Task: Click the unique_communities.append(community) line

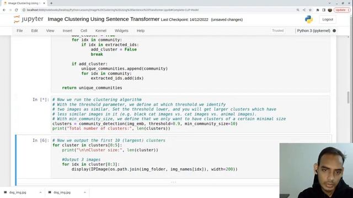Action: (x=124, y=69)
